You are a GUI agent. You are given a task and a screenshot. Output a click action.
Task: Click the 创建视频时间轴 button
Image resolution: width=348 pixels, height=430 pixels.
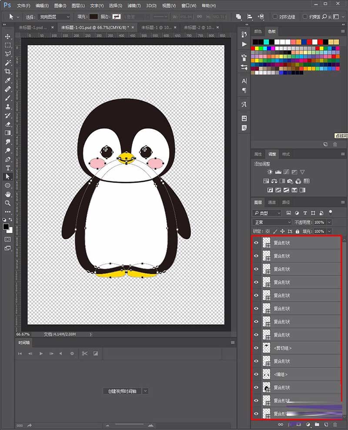[122, 391]
